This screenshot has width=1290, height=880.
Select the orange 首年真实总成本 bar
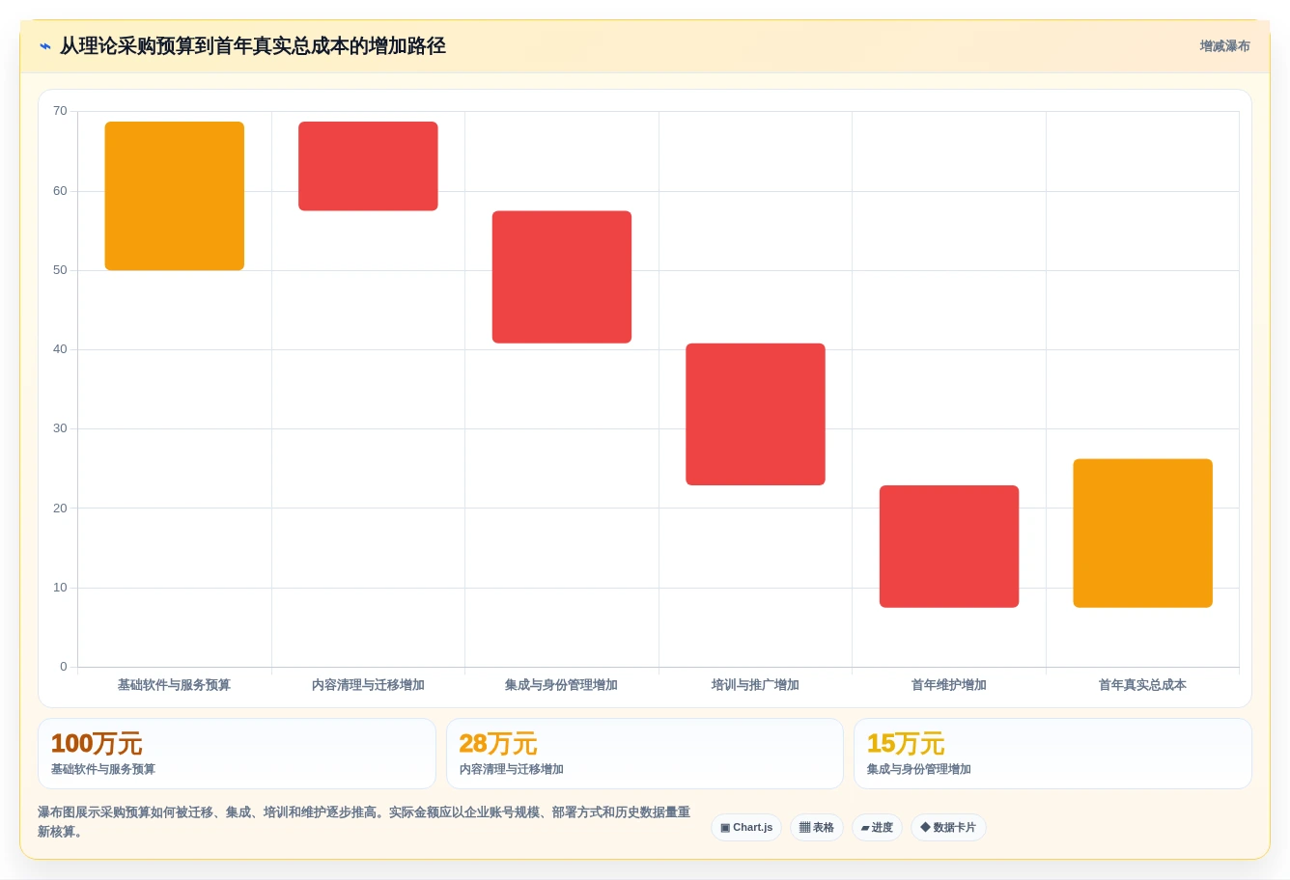[x=1142, y=534]
